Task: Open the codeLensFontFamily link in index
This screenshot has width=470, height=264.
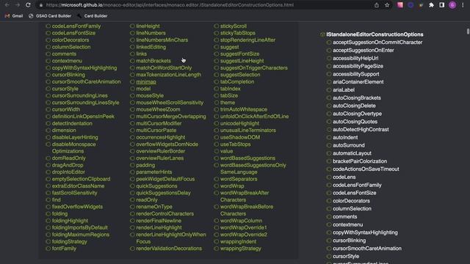Action: pyautogui.click(x=76, y=26)
